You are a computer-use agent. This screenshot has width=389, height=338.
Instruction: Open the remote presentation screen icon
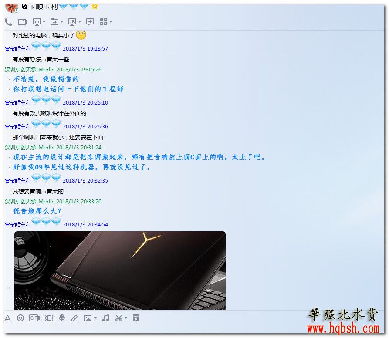[37, 22]
